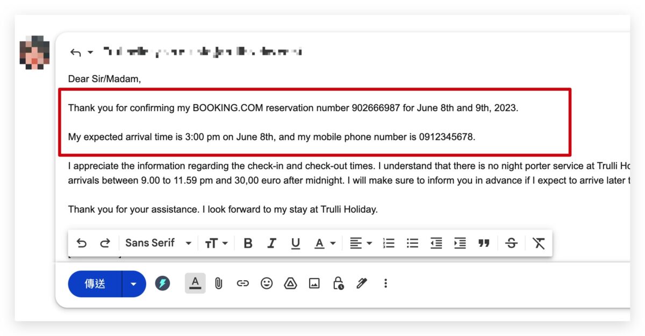Open the reply type dropdown arrow
The width and height of the screenshot is (645, 336).
click(90, 52)
